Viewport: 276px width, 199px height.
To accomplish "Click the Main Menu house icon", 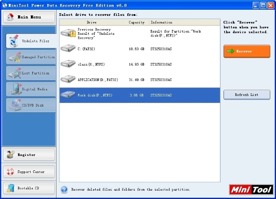I will pos(10,17).
